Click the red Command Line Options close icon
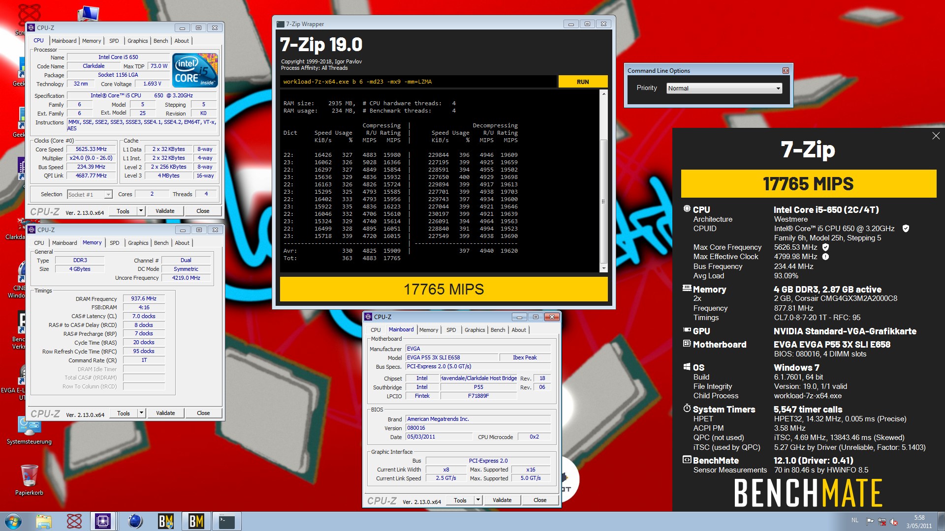The width and height of the screenshot is (945, 531). pyautogui.click(x=786, y=71)
